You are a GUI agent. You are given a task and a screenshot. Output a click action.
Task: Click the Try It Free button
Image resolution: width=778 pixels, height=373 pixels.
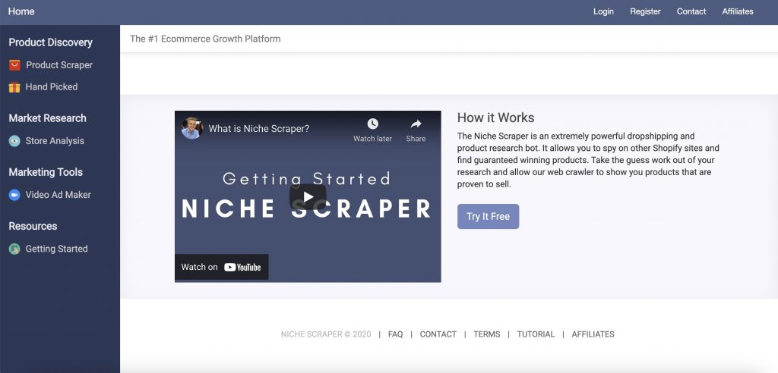tap(489, 217)
